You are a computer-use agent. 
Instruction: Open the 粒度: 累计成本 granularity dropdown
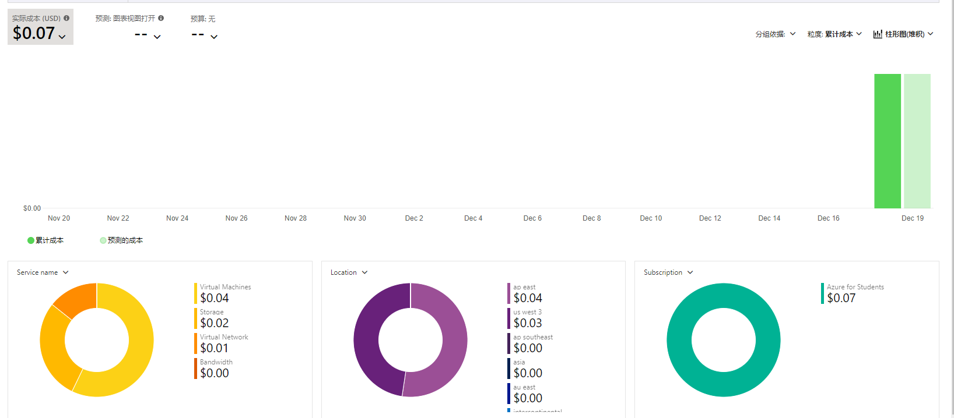[834, 34]
